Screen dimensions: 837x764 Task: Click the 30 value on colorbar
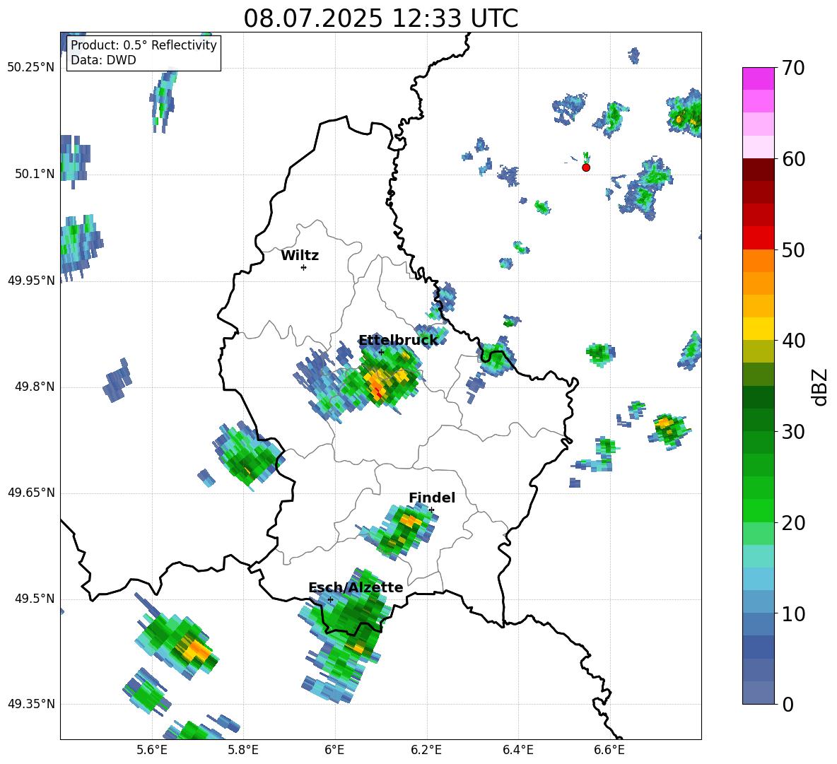coord(793,432)
